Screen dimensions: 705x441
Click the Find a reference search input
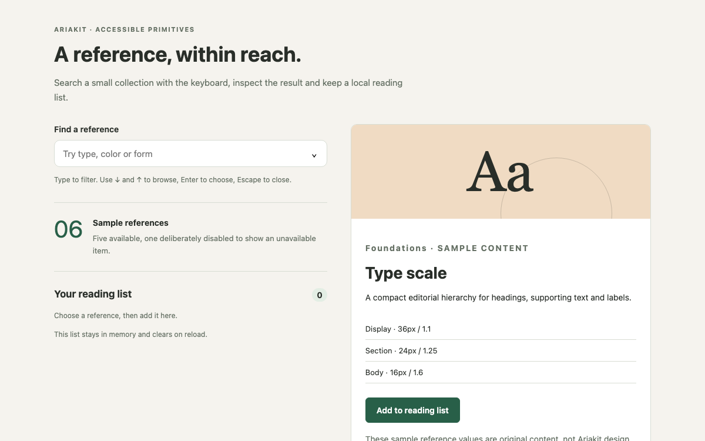pyautogui.click(x=190, y=153)
